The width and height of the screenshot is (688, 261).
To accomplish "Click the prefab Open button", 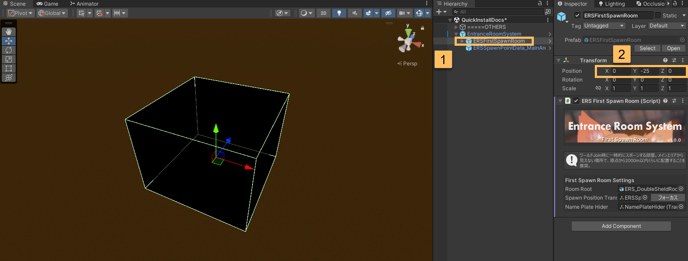I will point(673,48).
